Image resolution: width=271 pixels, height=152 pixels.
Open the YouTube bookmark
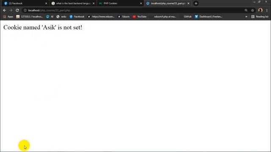[139, 17]
